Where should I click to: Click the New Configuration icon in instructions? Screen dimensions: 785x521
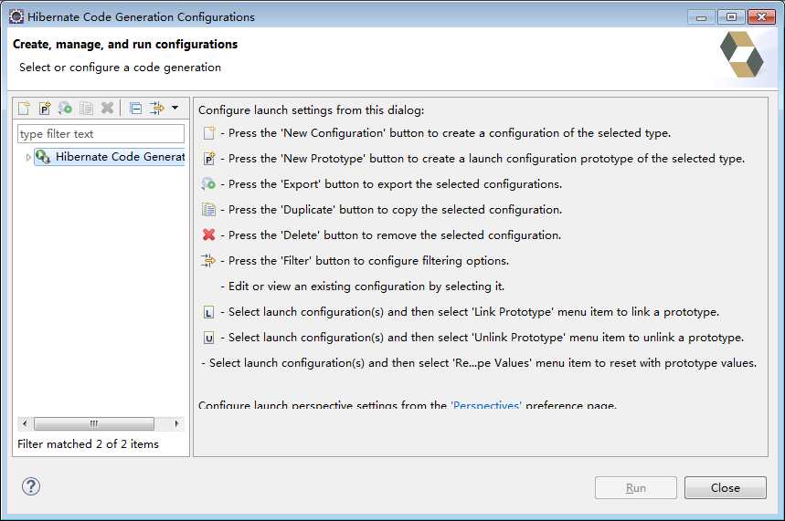click(208, 133)
